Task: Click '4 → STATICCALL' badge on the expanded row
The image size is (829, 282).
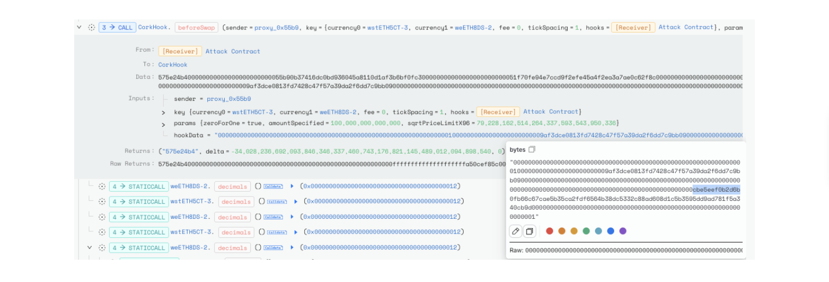Action: click(x=139, y=248)
